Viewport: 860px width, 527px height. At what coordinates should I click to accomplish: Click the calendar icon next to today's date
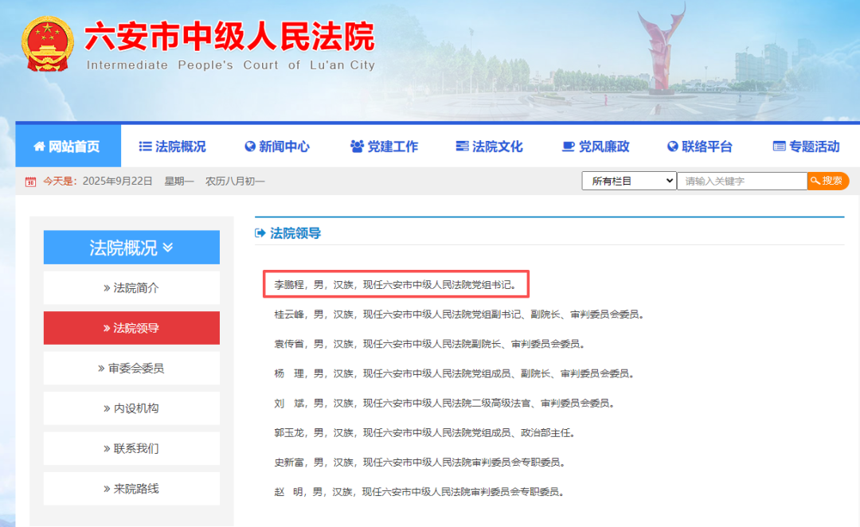point(30,182)
